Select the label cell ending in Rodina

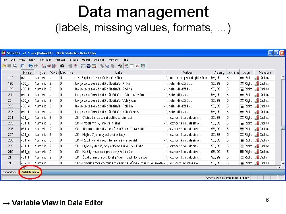(x=119, y=89)
